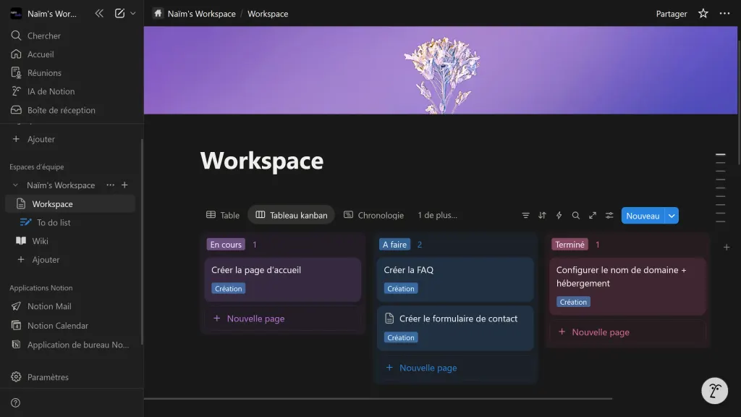Click En cours column tag
The width and height of the screenshot is (741, 417).
coord(226,245)
